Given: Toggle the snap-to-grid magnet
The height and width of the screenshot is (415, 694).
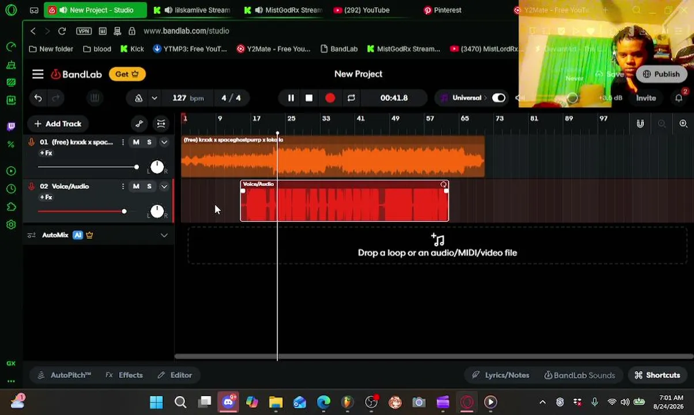Looking at the screenshot, I should coord(640,124).
